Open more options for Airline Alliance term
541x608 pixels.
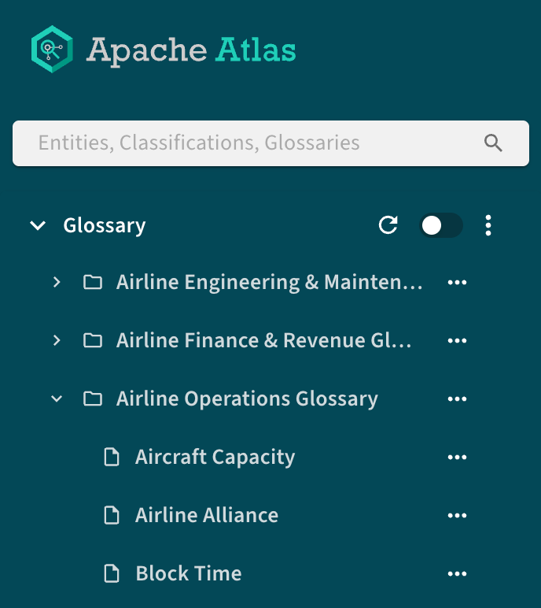(x=457, y=515)
